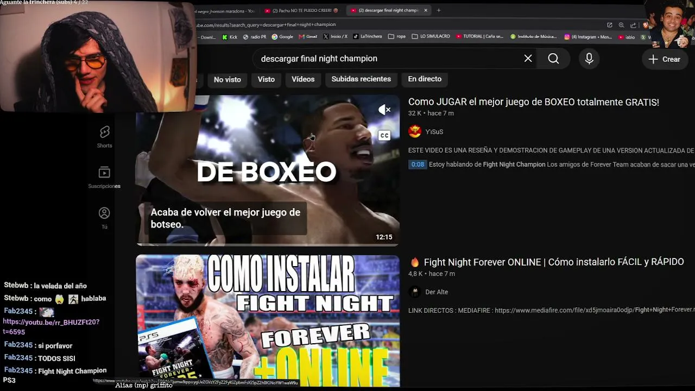Viewport: 695px width, 391px height.
Task: Open YiSuS channel avatar
Action: pos(415,131)
